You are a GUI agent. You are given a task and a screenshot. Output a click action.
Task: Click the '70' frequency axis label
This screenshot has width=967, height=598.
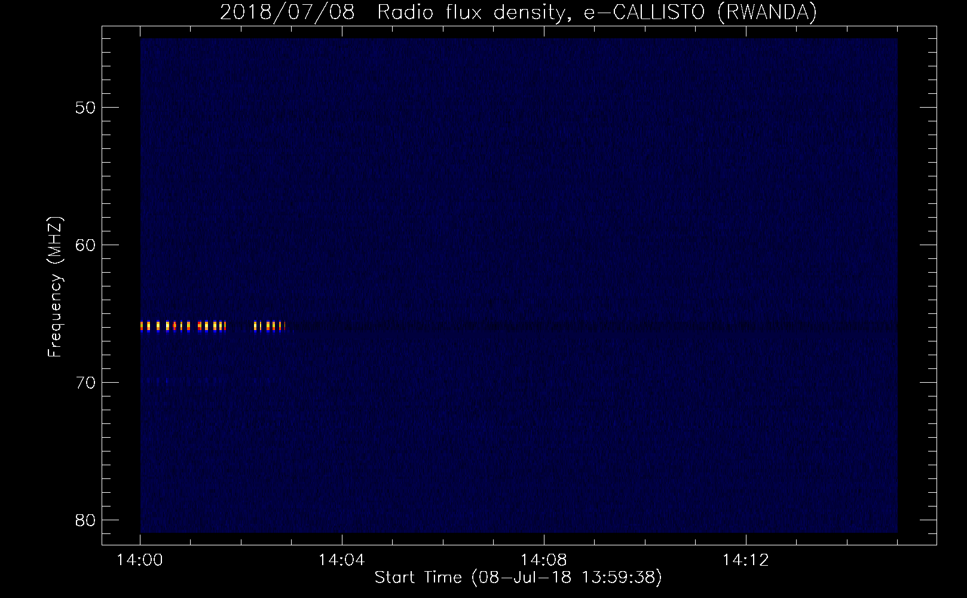[x=85, y=383]
